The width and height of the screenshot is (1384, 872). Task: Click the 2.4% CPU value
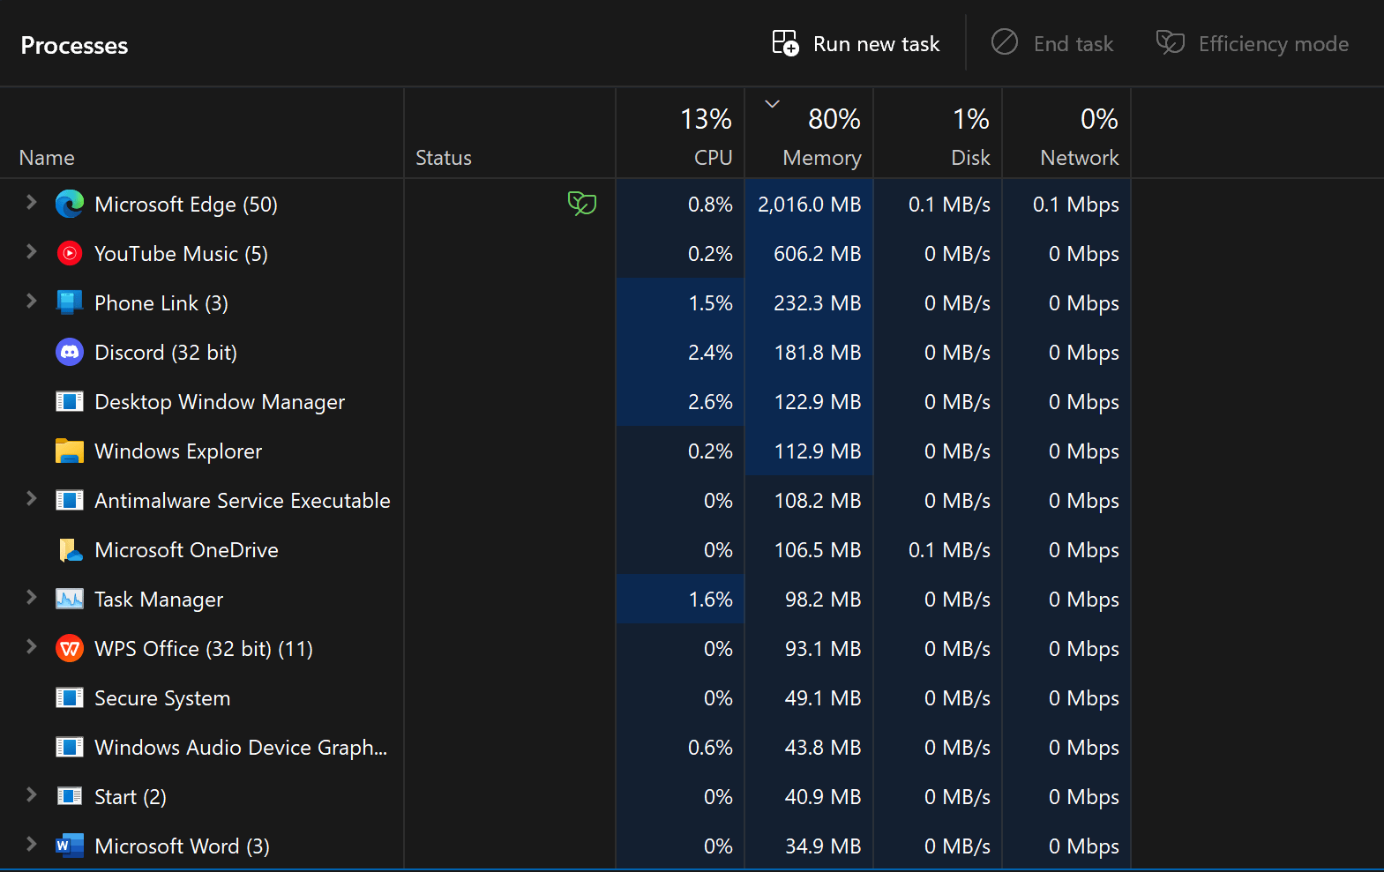click(x=710, y=353)
